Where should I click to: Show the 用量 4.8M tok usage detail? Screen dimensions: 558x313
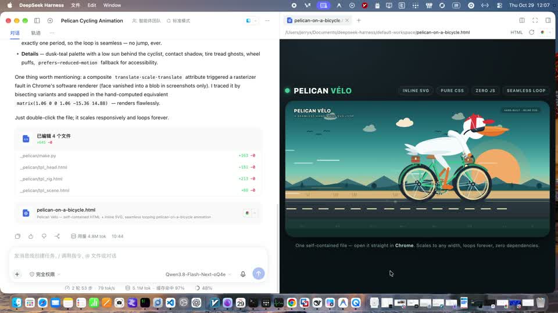coord(88,236)
